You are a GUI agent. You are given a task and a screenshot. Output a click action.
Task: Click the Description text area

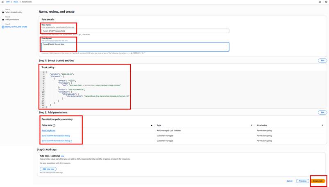(135, 47)
